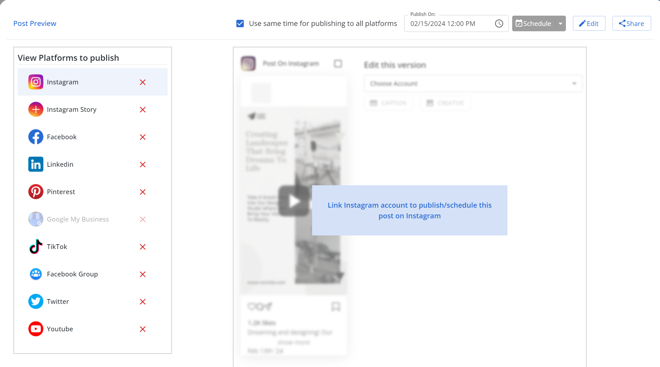
Task: Open the clock time picker icon
Action: [499, 24]
